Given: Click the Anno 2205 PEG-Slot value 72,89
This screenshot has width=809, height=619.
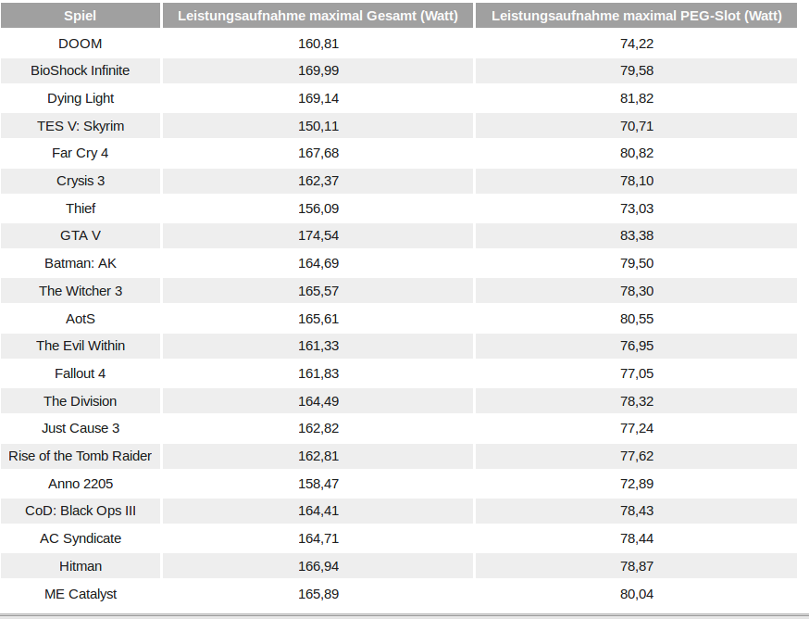Looking at the screenshot, I should [x=637, y=484].
